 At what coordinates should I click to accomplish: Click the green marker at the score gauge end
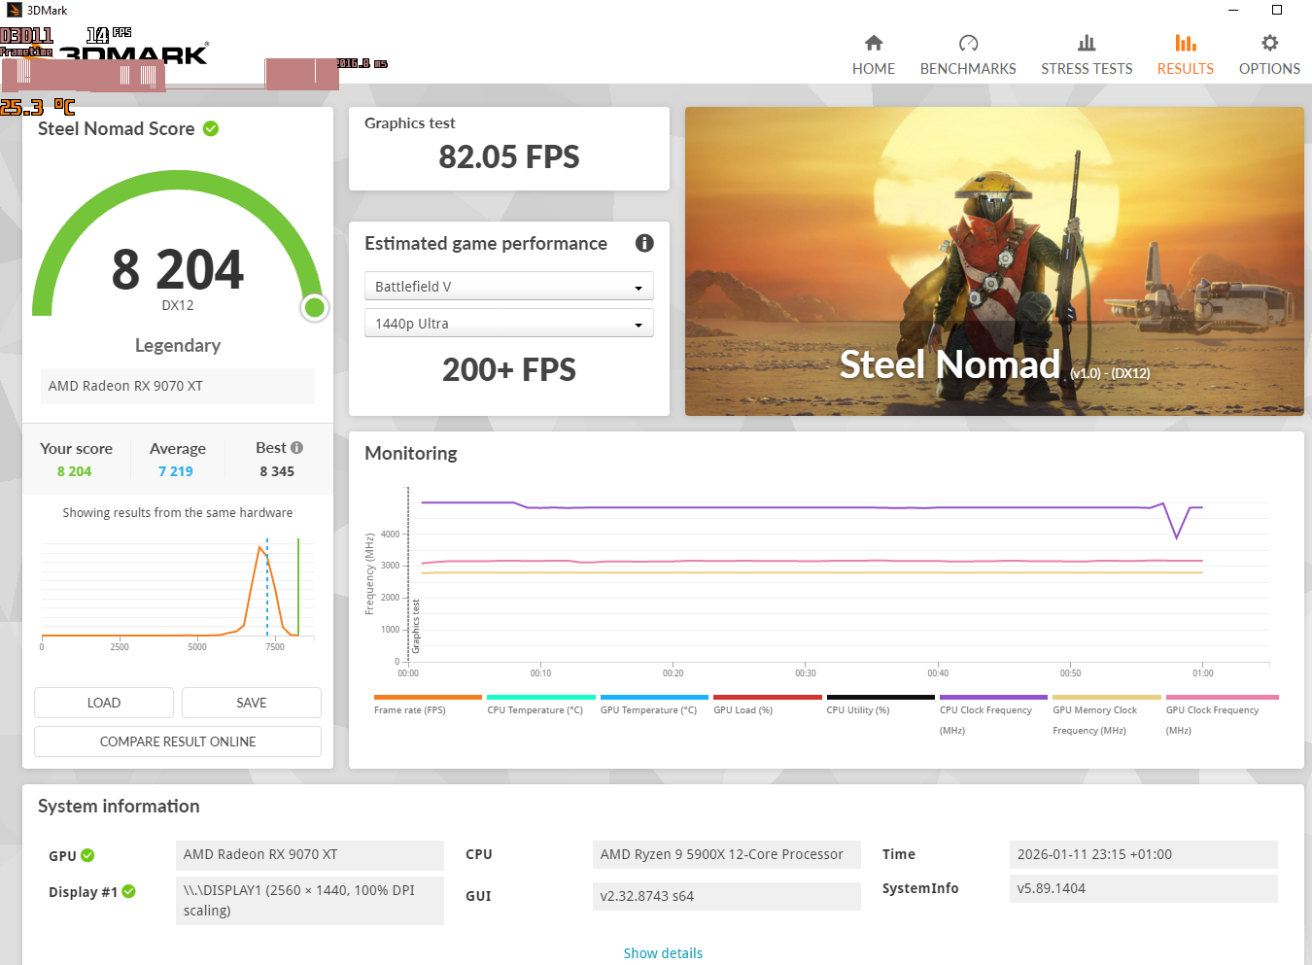point(314,308)
